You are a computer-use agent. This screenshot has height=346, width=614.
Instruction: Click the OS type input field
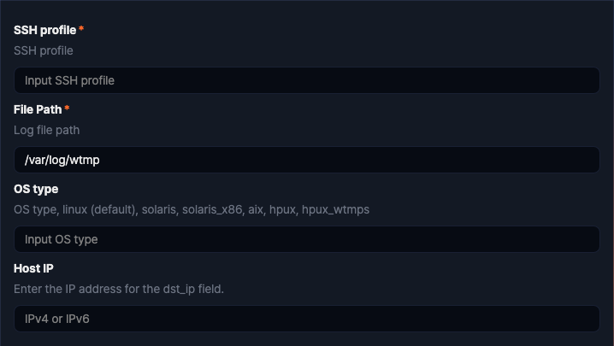(306, 239)
